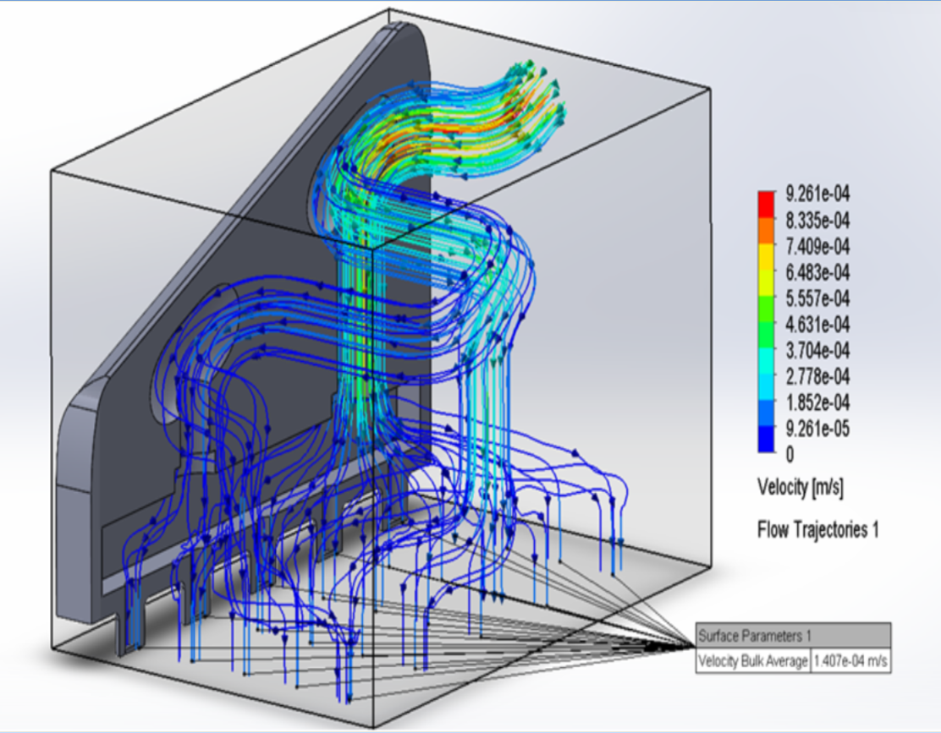Image resolution: width=941 pixels, height=733 pixels.
Task: Select the Flow Trajectories 1 label
Action: (817, 530)
